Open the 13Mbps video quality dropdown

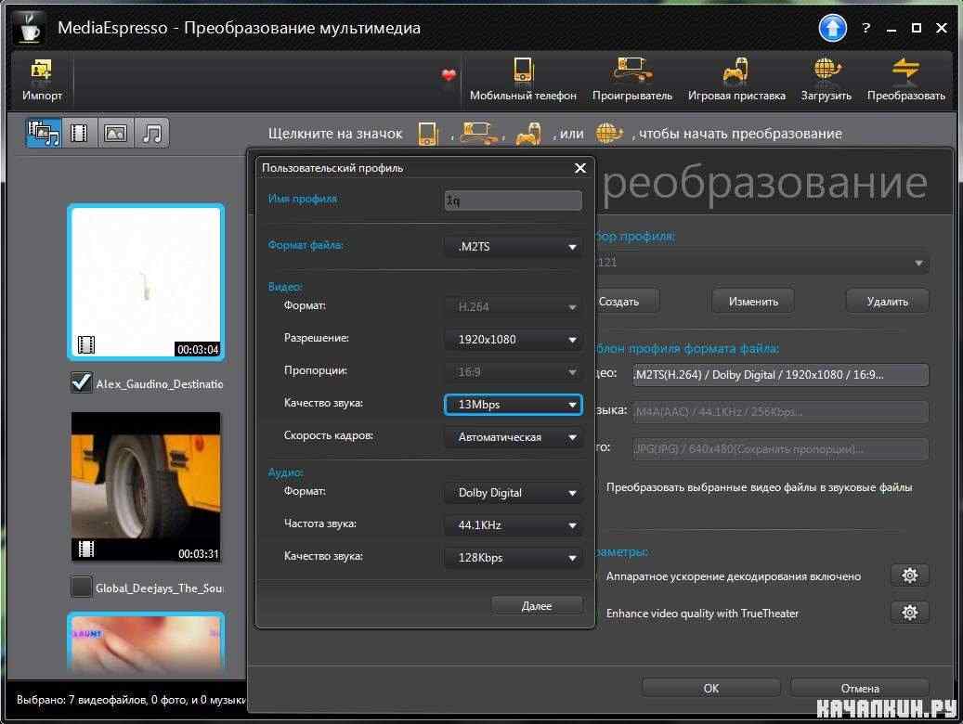(513, 404)
